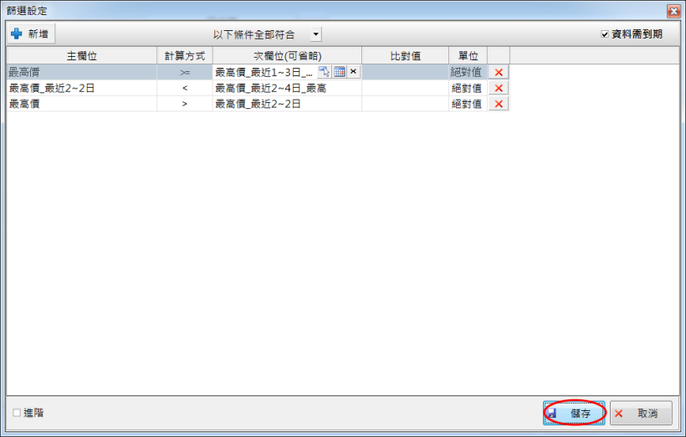Open calendar grid icon in first row's 次欄位
The width and height of the screenshot is (686, 437).
coord(340,72)
